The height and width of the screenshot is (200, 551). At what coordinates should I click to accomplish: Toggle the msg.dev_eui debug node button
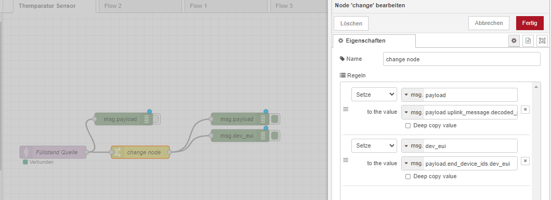click(275, 136)
